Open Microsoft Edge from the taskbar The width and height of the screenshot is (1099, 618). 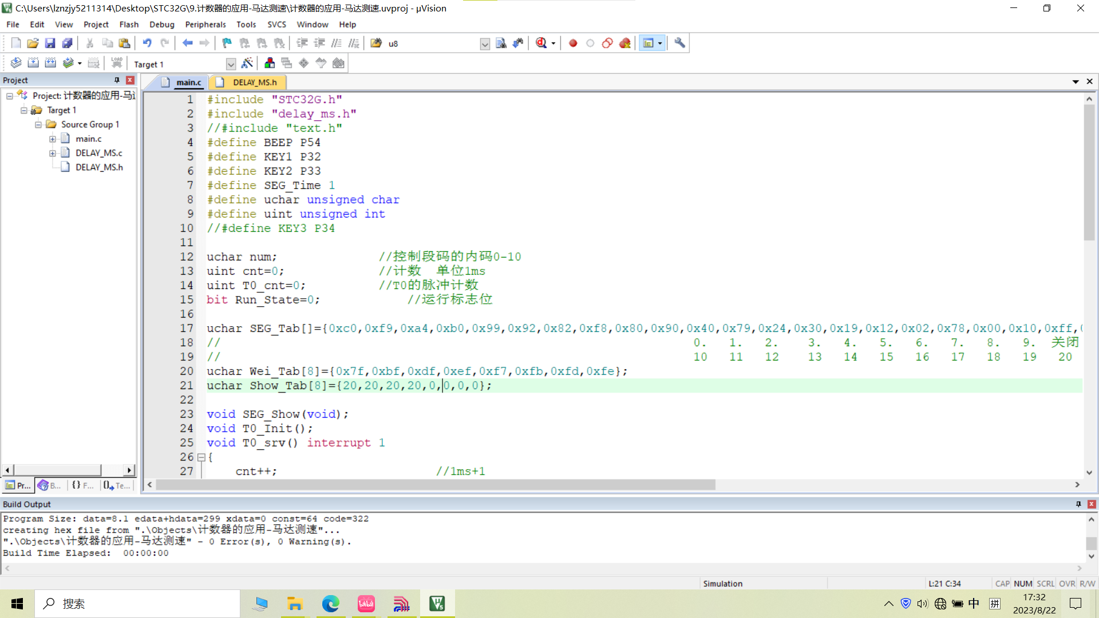coord(330,604)
